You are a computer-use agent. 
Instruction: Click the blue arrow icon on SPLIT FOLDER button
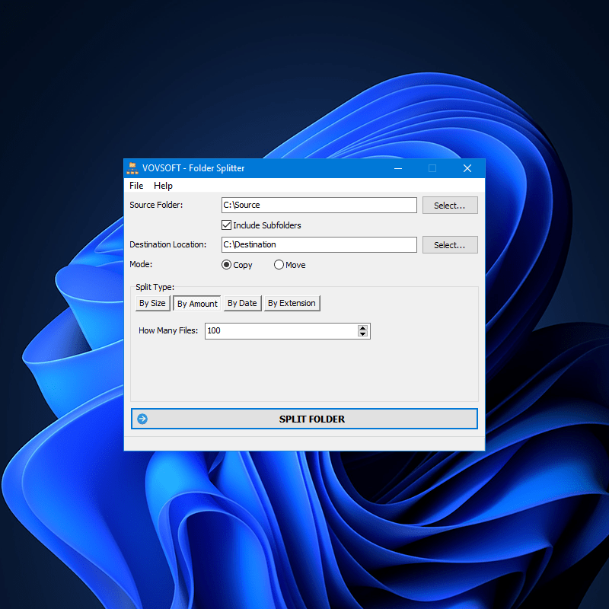coord(142,418)
